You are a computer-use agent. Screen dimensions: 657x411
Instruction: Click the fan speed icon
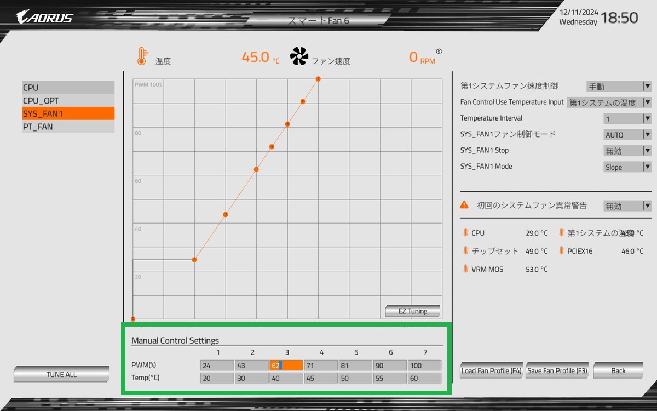(x=299, y=56)
